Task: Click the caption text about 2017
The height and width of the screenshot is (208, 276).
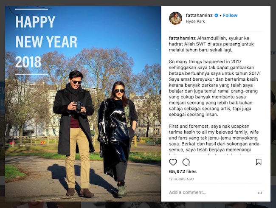Action: [x=215, y=88]
